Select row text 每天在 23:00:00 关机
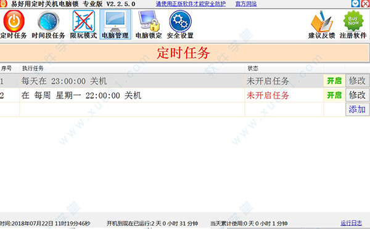Screen dimensions: 370x229 64,81
